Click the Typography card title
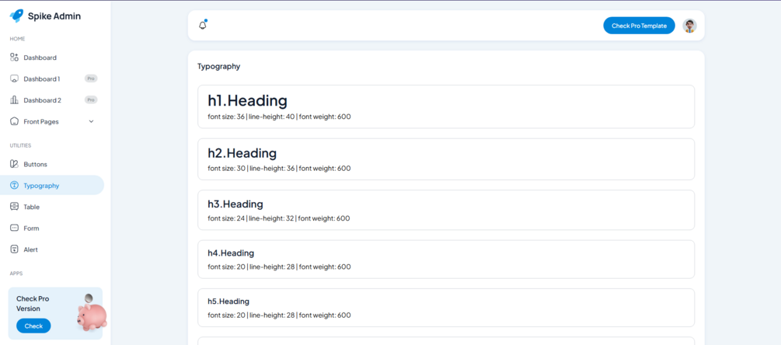This screenshot has height=345, width=781. click(218, 66)
